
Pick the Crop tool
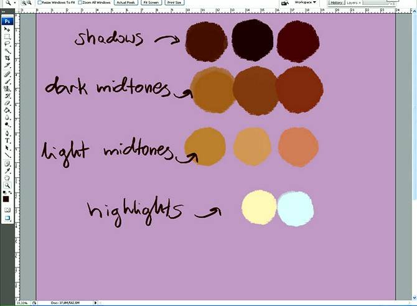tap(6, 58)
